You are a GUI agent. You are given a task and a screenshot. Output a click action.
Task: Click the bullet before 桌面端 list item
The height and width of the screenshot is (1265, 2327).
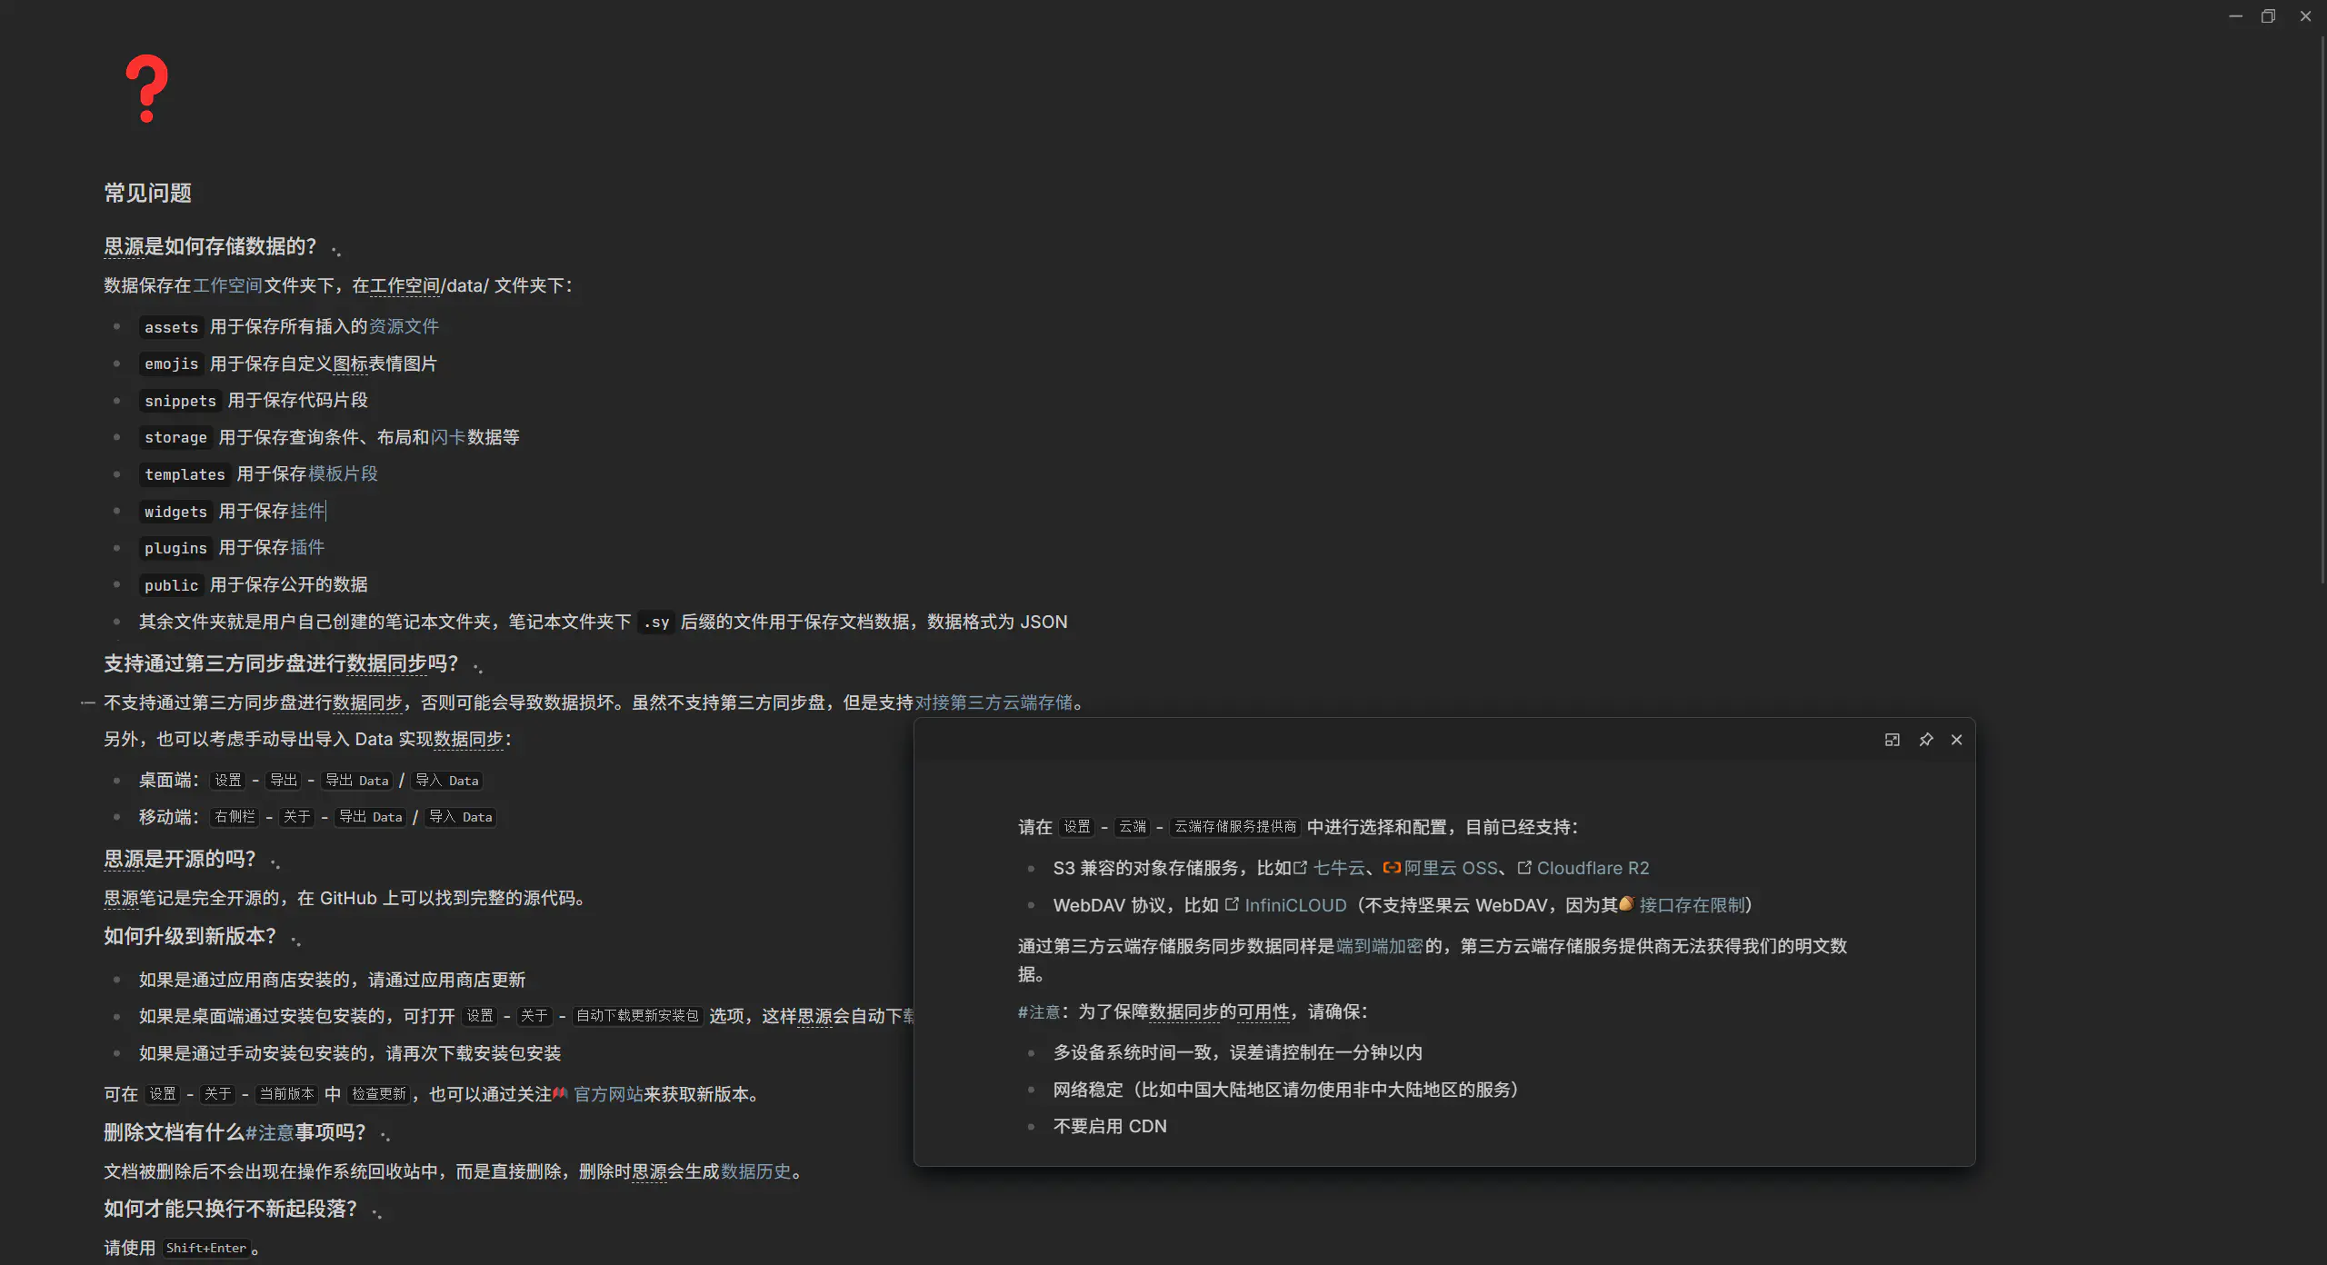coord(116,780)
